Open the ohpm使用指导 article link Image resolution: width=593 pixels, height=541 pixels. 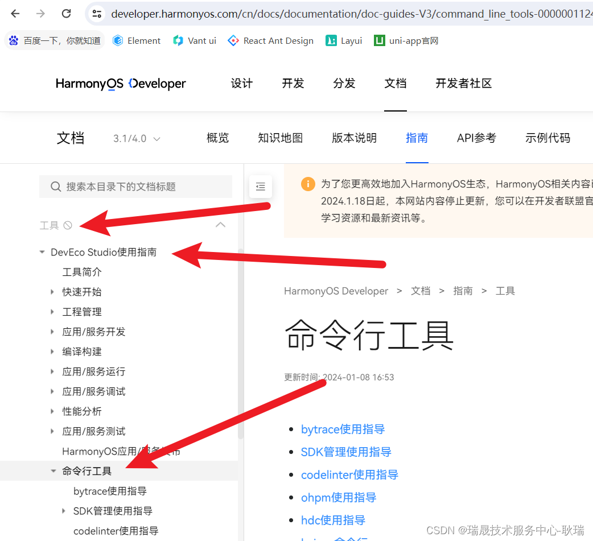[339, 498]
